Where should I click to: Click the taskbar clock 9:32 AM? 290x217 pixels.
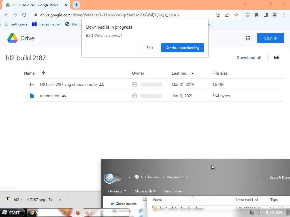(274, 212)
